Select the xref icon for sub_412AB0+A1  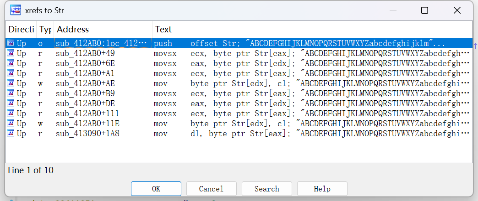[x=11, y=73]
